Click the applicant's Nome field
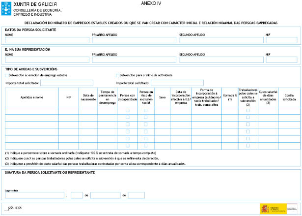 pos(47,40)
